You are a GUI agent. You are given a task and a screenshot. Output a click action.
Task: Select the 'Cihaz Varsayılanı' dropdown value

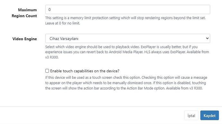[64, 39]
